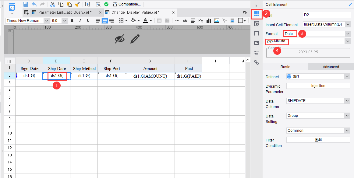The height and width of the screenshot is (178, 354).
Task: Open the Times New Roman font dropdown
Action: pyautogui.click(x=46, y=20)
